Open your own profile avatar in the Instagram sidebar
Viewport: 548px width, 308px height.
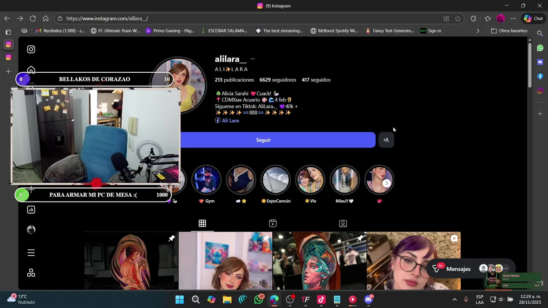(x=31, y=230)
